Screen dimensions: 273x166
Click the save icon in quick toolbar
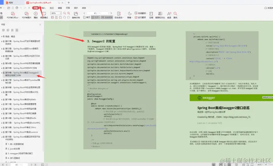[x=13, y=8]
